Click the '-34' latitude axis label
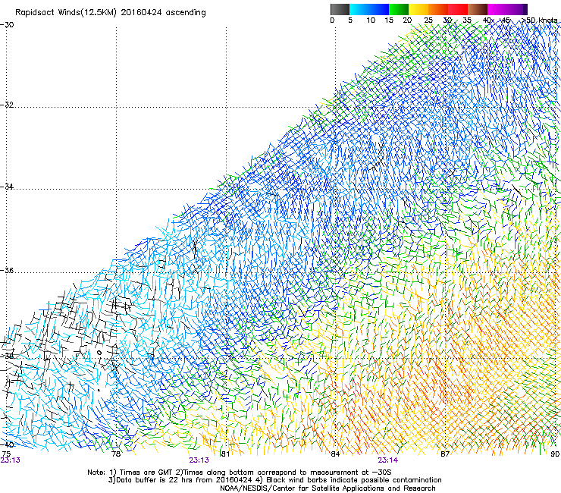Viewport: 561px width, 493px height. (x=7, y=187)
